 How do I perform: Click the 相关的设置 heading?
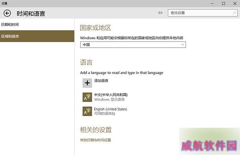(x=96, y=130)
